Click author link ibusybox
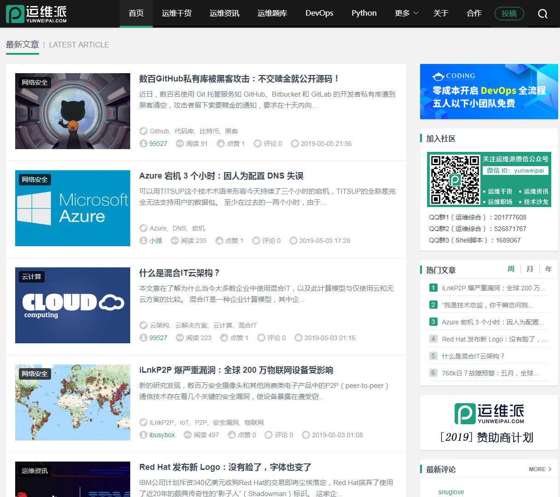The height and width of the screenshot is (497, 560). (x=162, y=435)
